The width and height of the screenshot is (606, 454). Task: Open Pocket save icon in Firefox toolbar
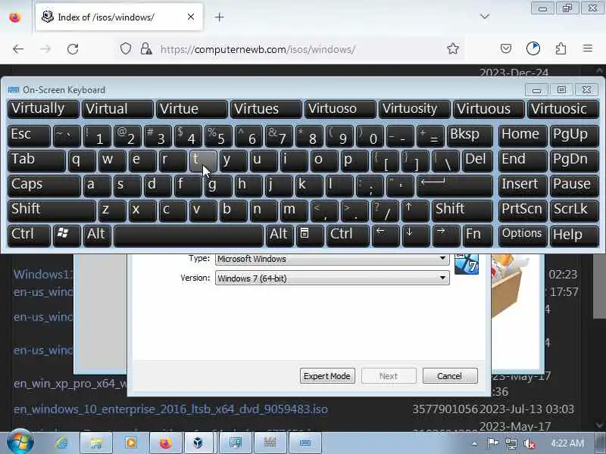(x=506, y=48)
